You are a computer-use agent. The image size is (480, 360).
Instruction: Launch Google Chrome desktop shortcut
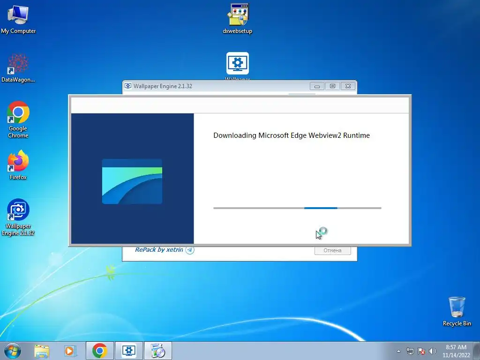[x=18, y=120]
